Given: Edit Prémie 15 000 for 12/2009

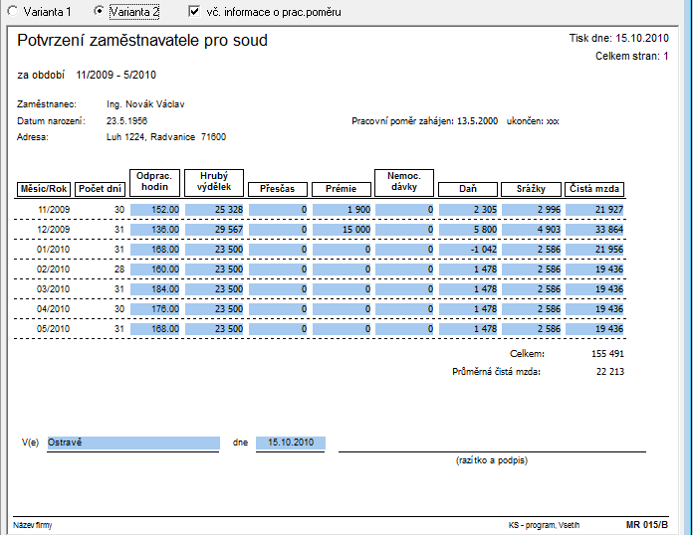Looking at the screenshot, I should click(342, 230).
